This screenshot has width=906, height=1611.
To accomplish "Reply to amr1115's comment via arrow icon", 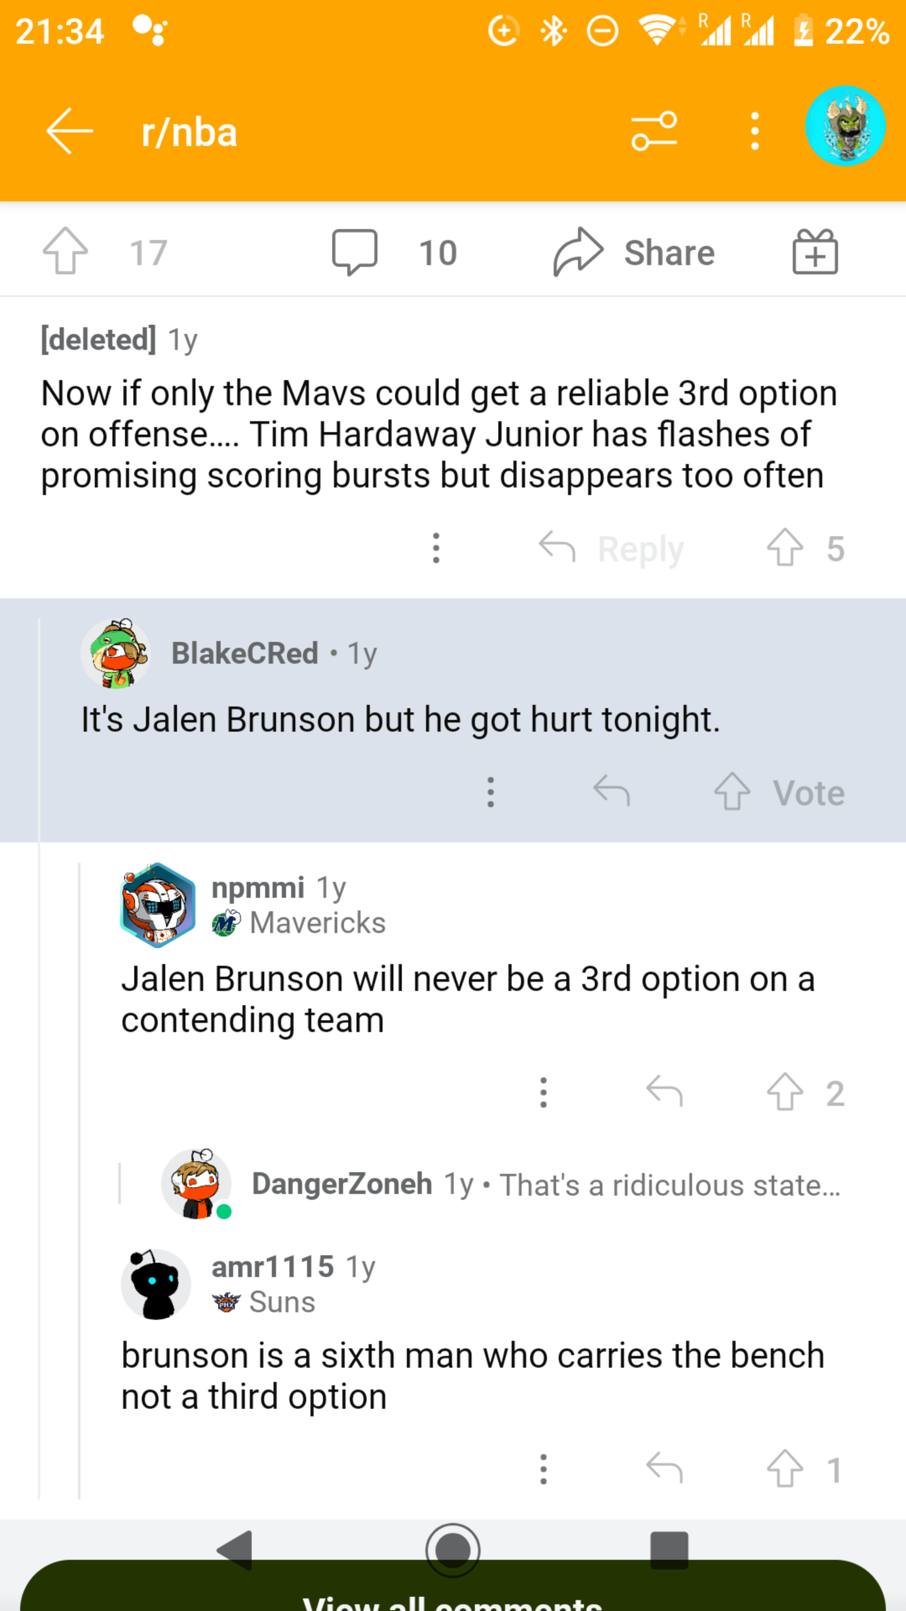I will pos(664,1468).
